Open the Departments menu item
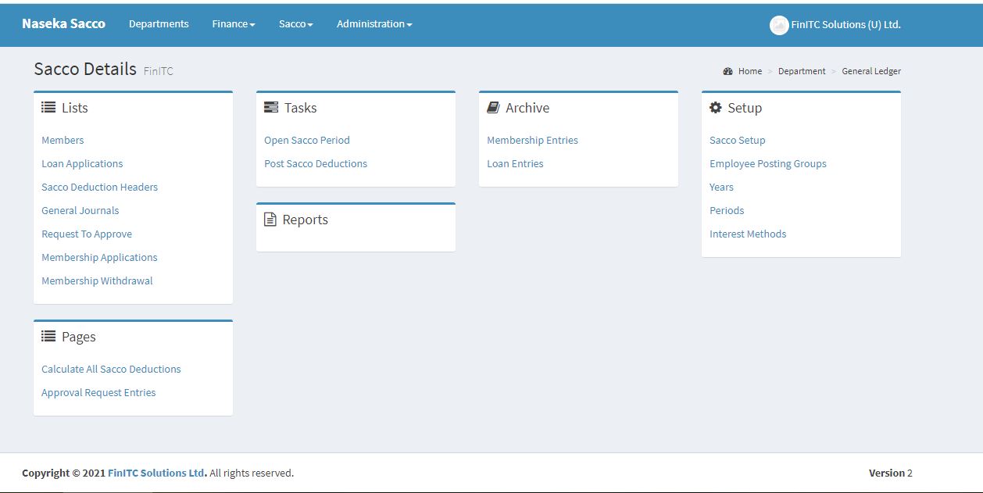Image resolution: width=983 pixels, height=493 pixels. pos(159,24)
